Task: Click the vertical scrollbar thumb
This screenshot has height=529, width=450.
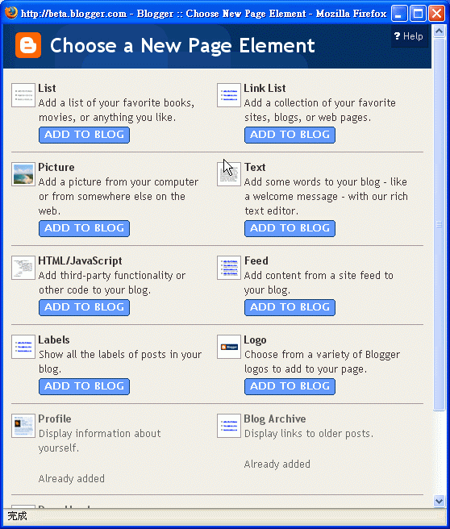Action: pos(439,224)
